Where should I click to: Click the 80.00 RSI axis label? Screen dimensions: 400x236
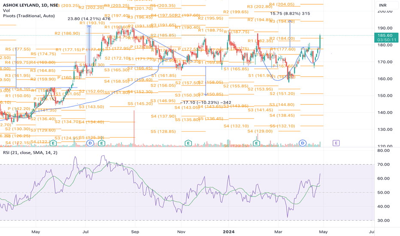[383, 151]
